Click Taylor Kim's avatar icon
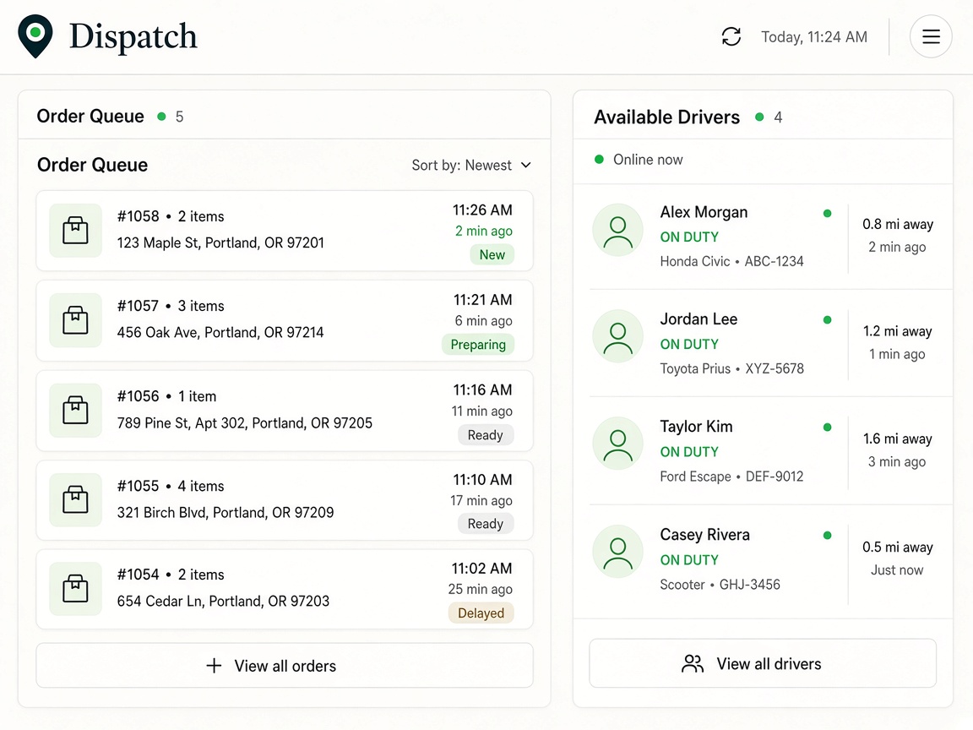The width and height of the screenshot is (973, 730). (x=617, y=444)
